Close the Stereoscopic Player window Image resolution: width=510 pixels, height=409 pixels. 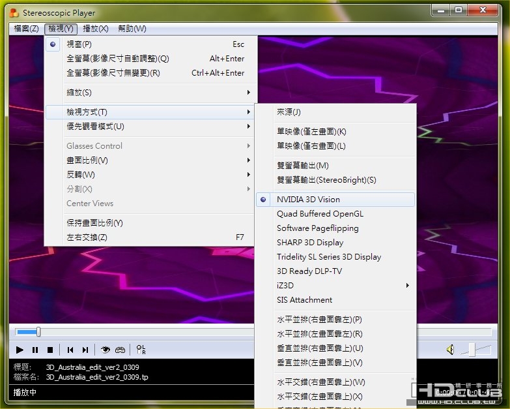(x=483, y=10)
